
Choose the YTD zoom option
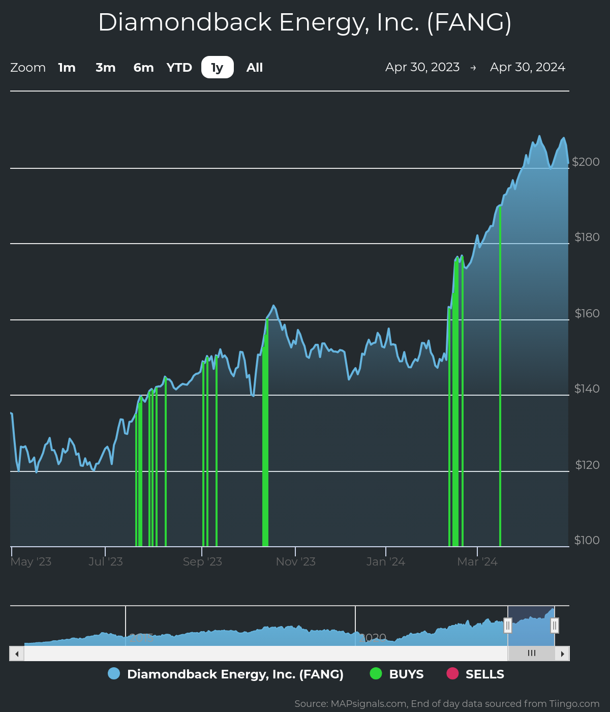[x=179, y=68]
